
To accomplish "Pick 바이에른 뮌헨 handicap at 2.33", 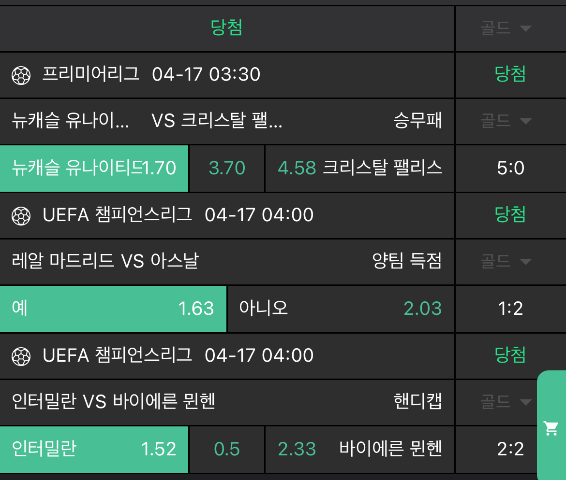I will tap(360, 449).
